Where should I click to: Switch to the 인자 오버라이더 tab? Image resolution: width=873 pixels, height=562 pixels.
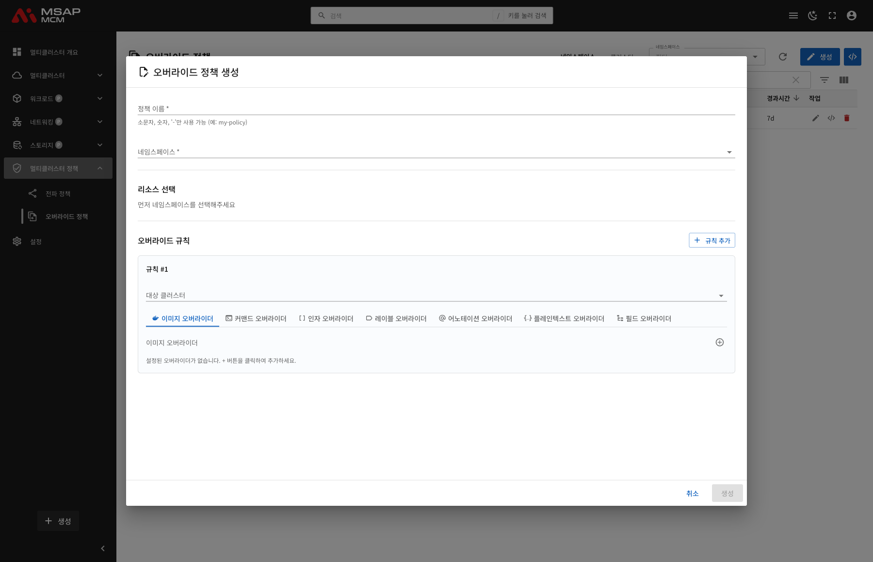pyautogui.click(x=326, y=318)
